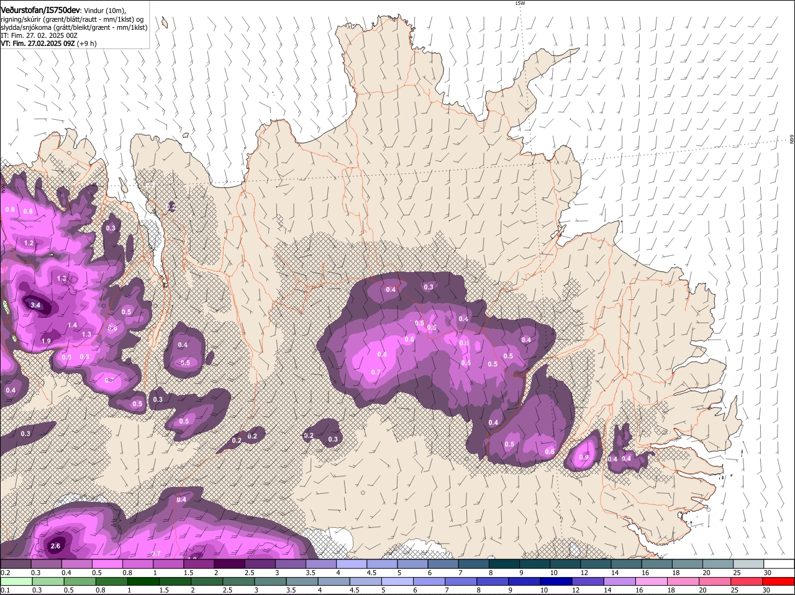Viewport: 795px width, 595px height.
Task: Click the 1.9 value label on the map
Action: [46, 341]
